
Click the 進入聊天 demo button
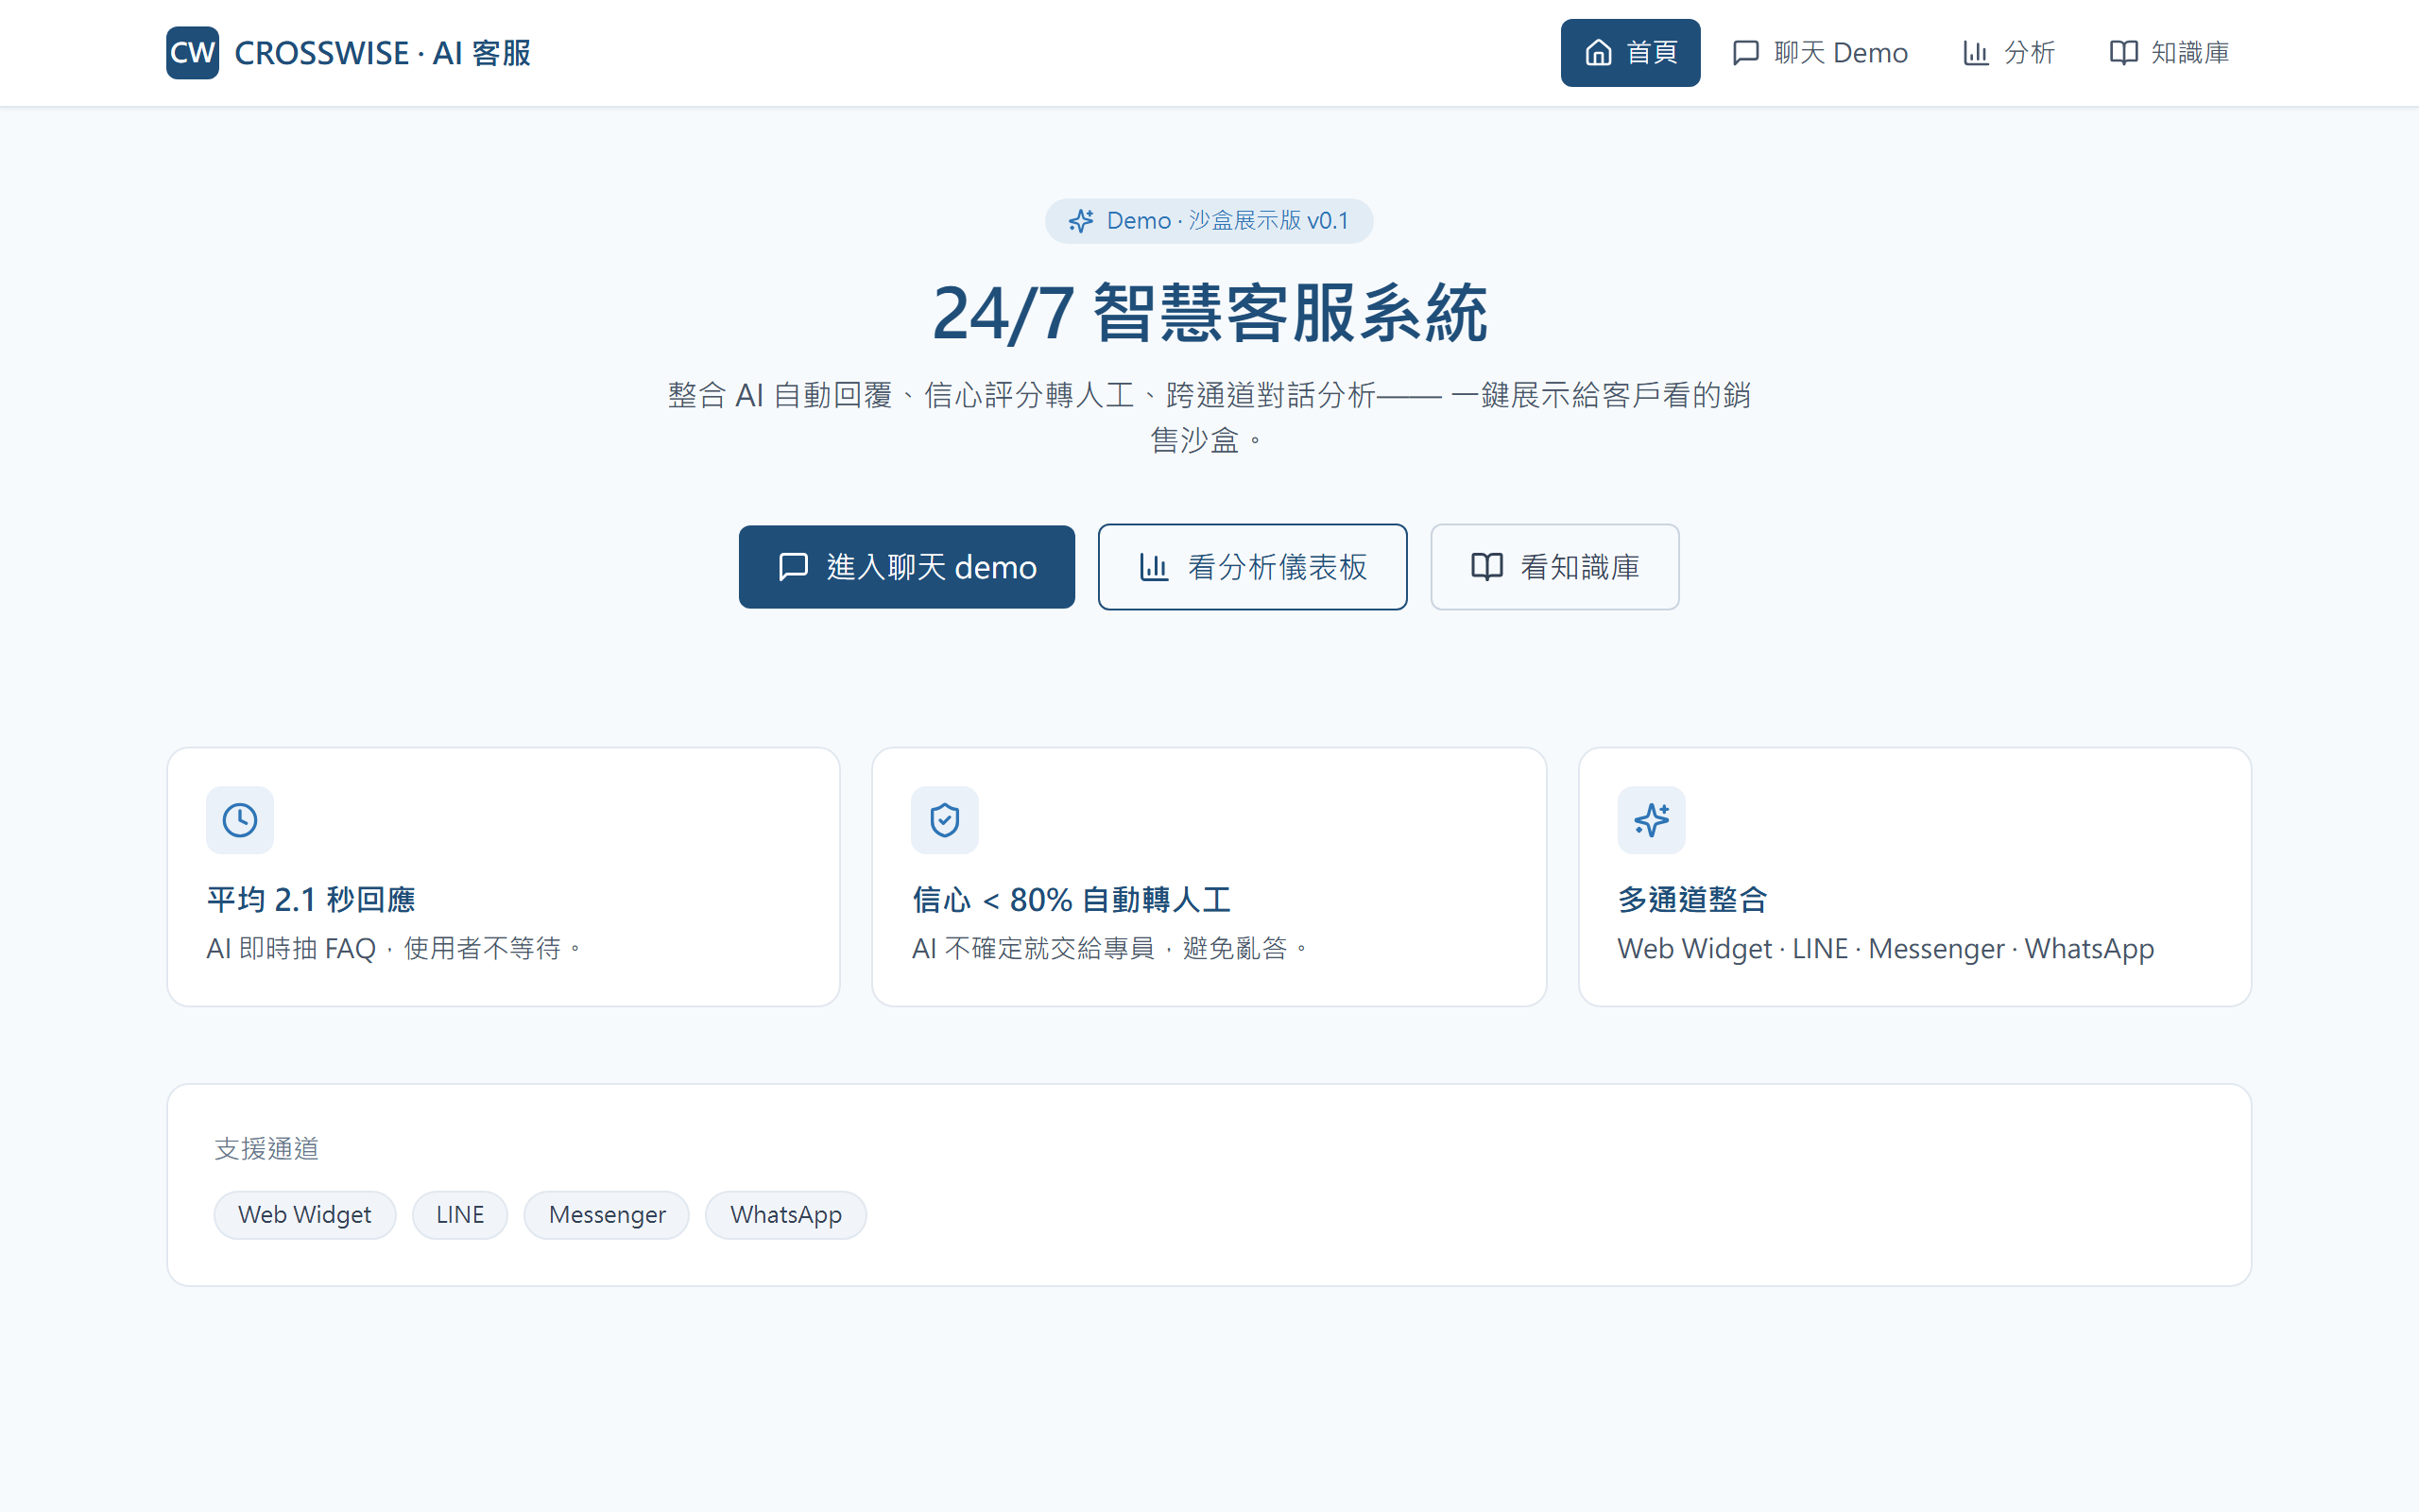coord(906,567)
